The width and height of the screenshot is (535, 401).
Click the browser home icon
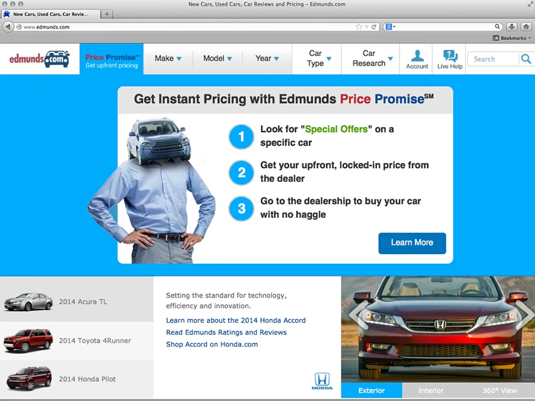pos(526,26)
